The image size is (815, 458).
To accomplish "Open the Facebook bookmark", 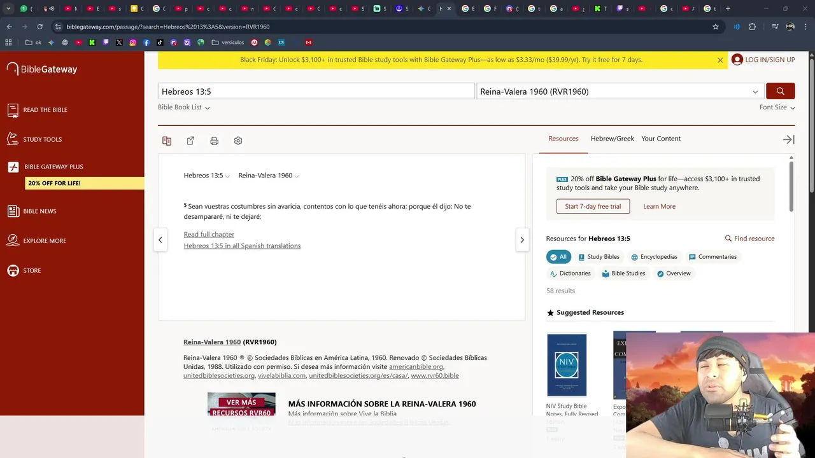I will (x=146, y=43).
